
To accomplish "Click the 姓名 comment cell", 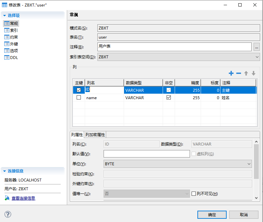I will coord(238,98).
